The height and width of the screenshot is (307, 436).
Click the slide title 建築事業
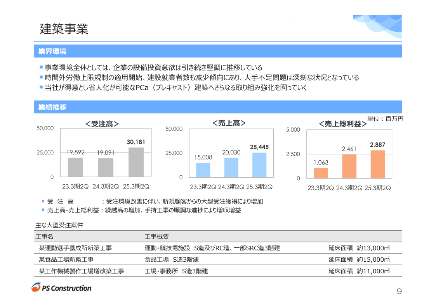[x=64, y=29]
